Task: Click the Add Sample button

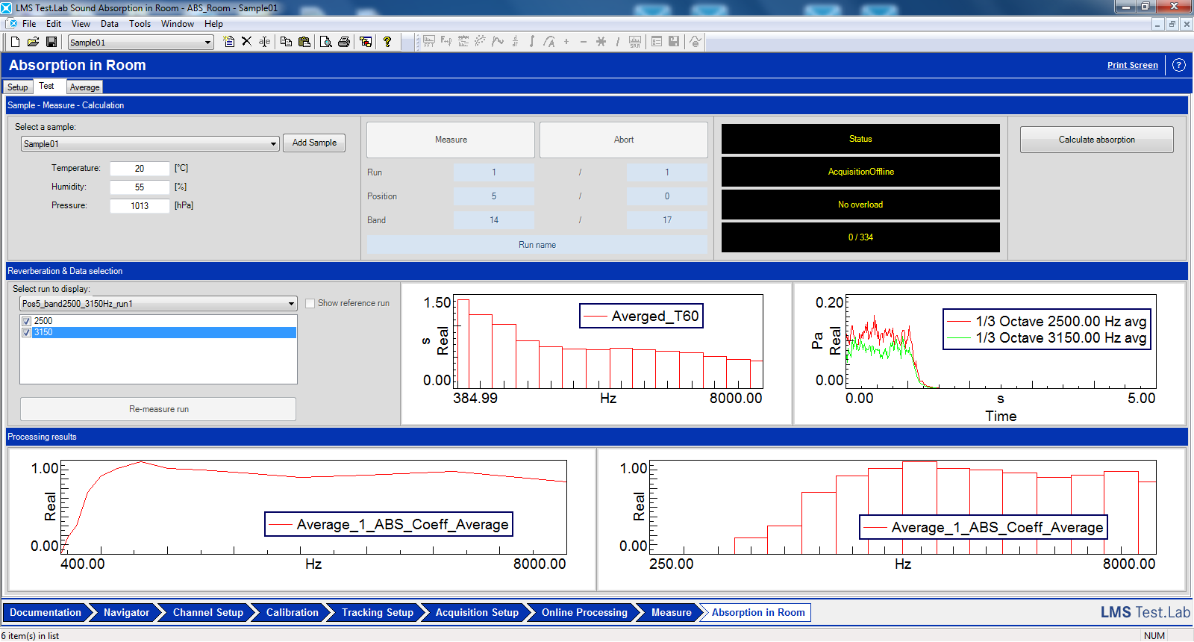Action: 314,143
